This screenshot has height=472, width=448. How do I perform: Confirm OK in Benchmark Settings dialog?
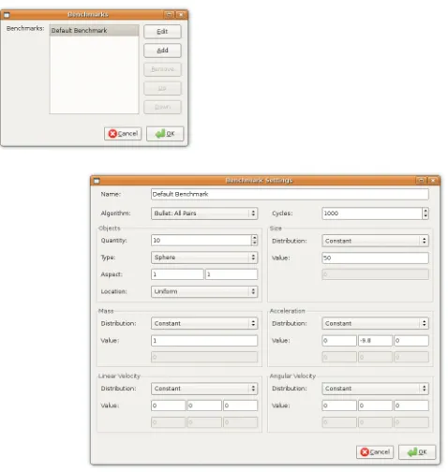point(417,452)
